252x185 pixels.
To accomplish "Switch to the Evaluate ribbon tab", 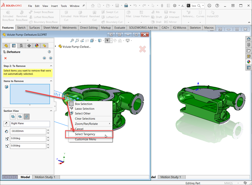I will [x=120, y=28].
